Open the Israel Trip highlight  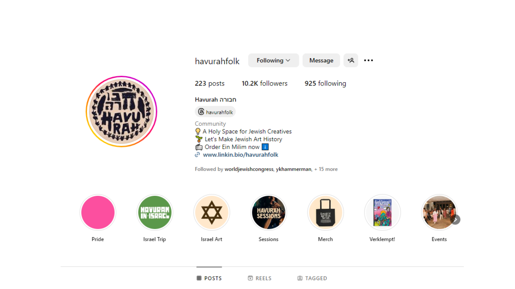click(x=154, y=213)
